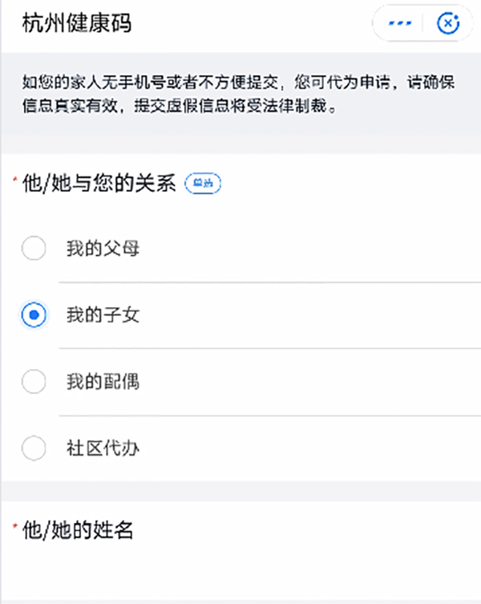This screenshot has height=604, width=481.
Task: Select the 我的父母 radio button
Action: 34,248
